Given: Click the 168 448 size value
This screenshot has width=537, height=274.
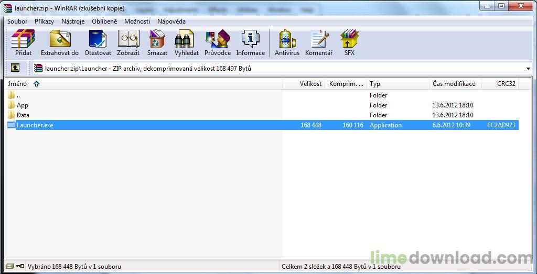Looking at the screenshot, I should pos(311,125).
